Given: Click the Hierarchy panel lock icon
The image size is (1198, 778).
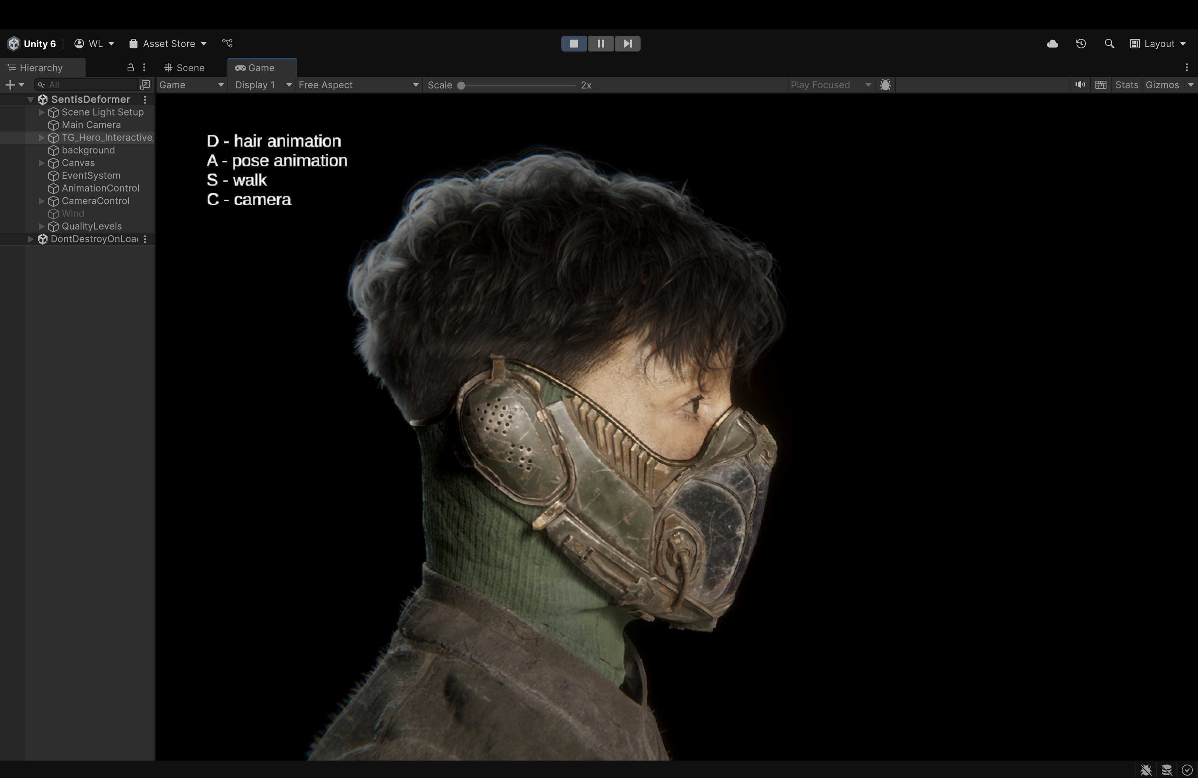Looking at the screenshot, I should [x=130, y=67].
